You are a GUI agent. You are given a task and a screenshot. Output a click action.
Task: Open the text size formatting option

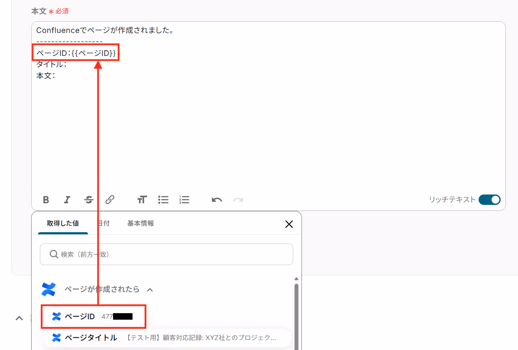click(x=142, y=200)
